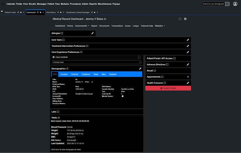Toggle expand on Labs section
241x153 pixels.
click(x=58, y=112)
